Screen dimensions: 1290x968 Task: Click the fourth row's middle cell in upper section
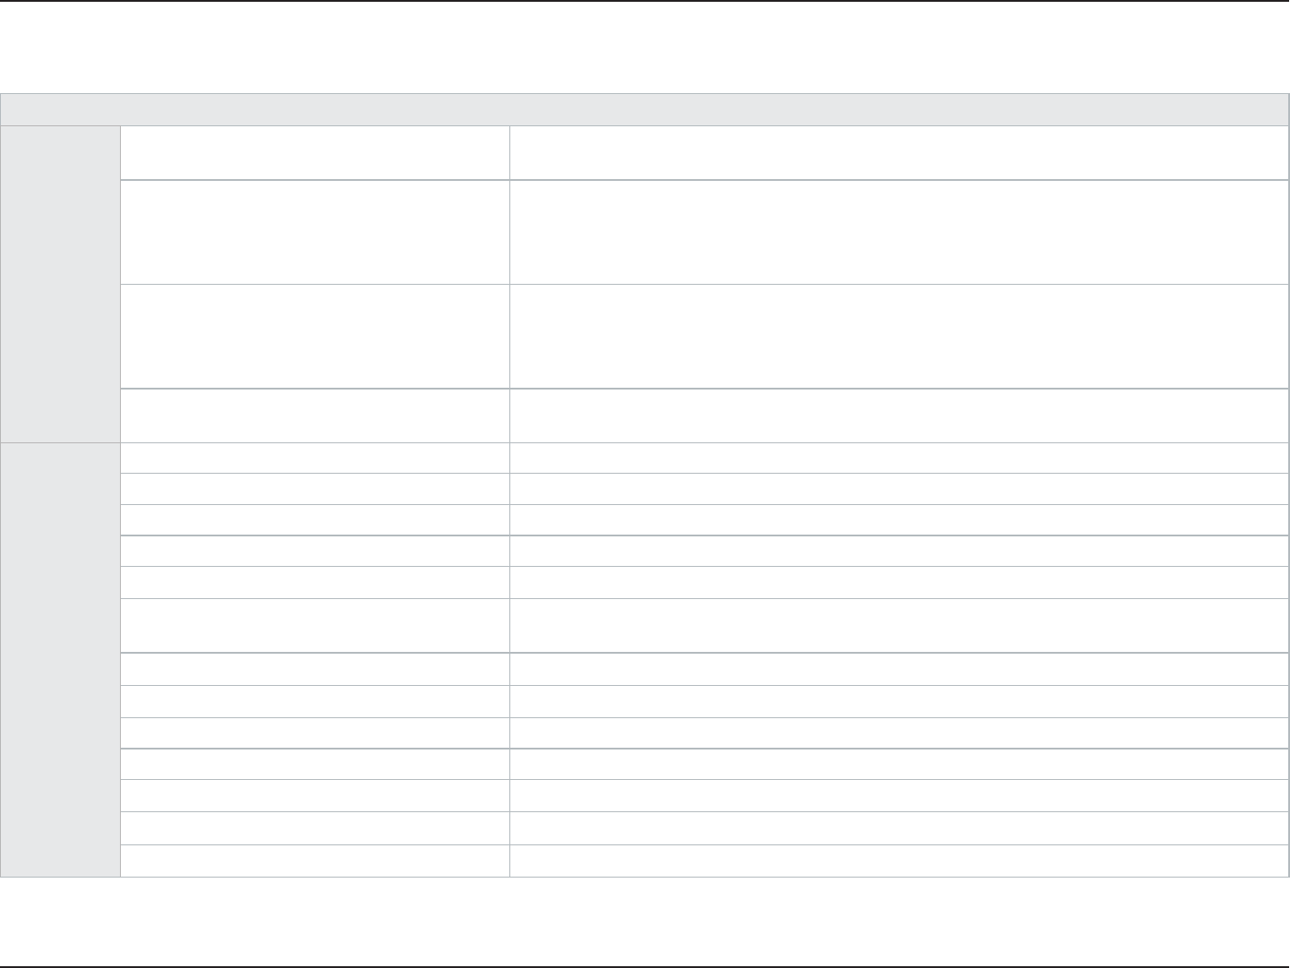click(314, 415)
